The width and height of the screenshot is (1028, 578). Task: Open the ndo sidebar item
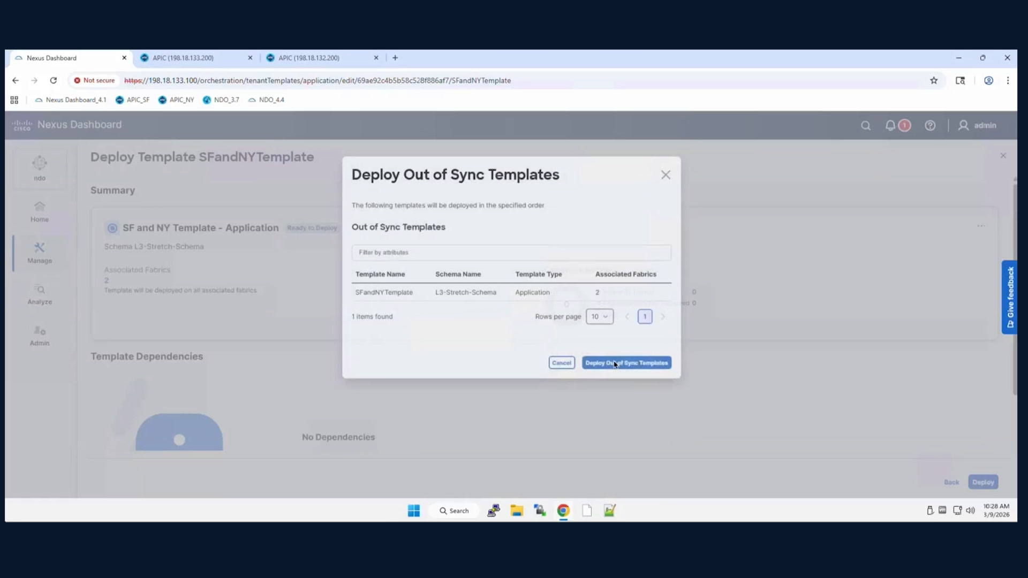point(40,169)
